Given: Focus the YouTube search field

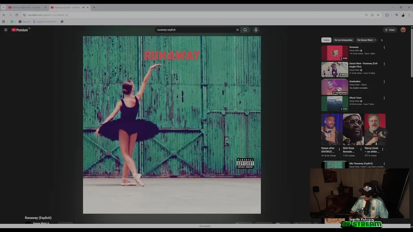Looking at the screenshot, I should [x=195, y=30].
